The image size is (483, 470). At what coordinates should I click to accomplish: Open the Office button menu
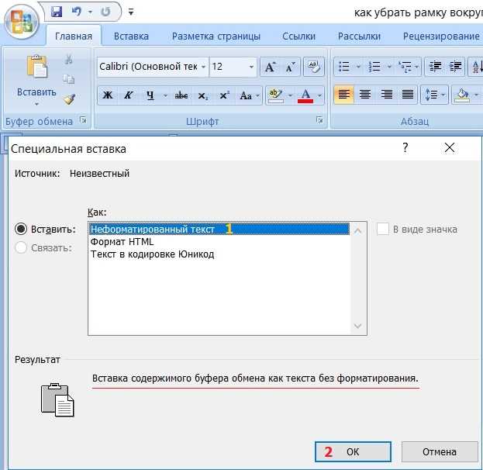pos(21,23)
